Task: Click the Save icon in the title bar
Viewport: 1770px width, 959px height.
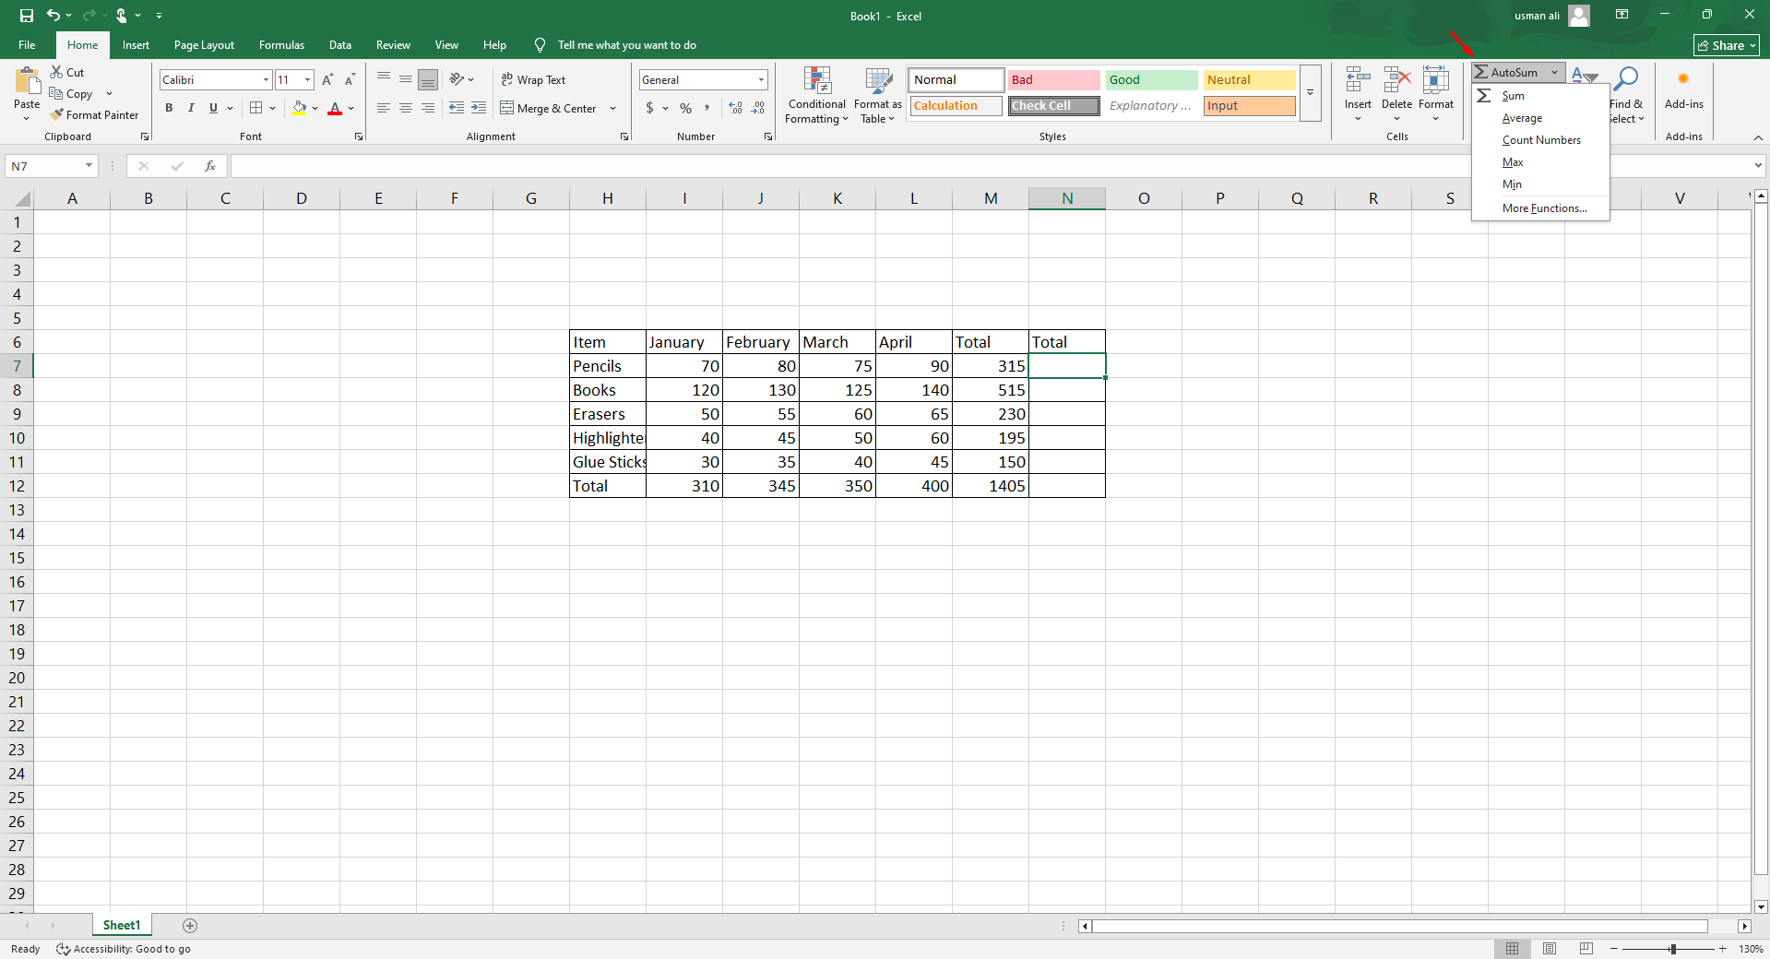Action: point(26,16)
